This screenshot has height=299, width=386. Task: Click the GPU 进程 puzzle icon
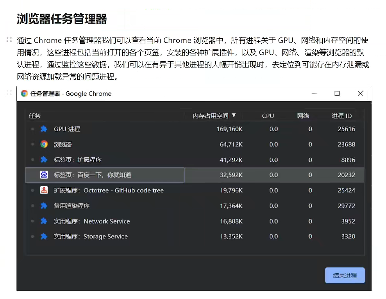(44, 129)
